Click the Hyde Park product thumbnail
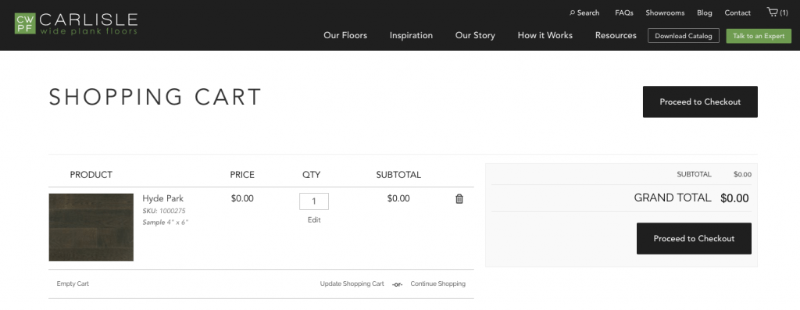Screen dimensions: 800x310 click(x=91, y=227)
